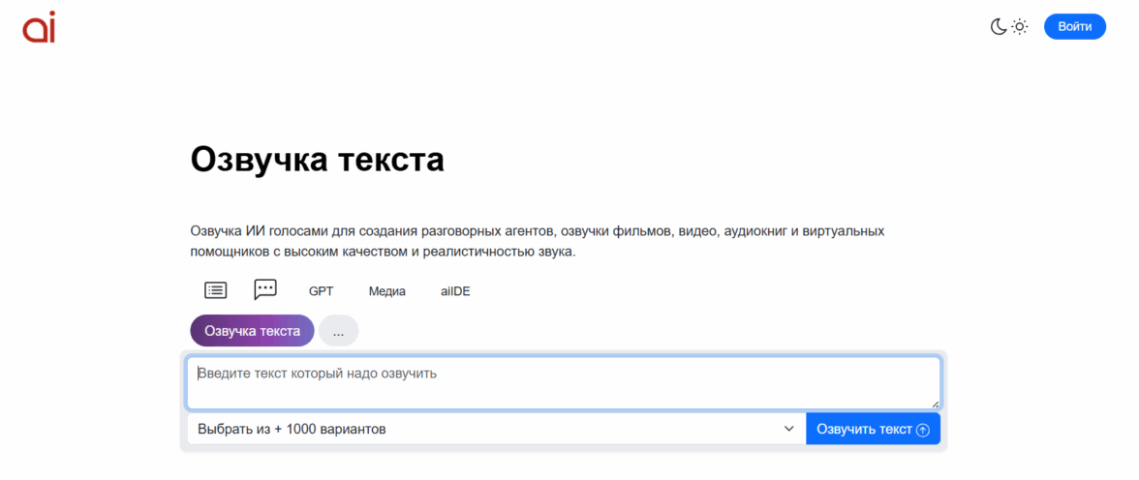Image resolution: width=1139 pixels, height=480 pixels.
Task: Select the GPT menu item
Action: [x=321, y=291]
